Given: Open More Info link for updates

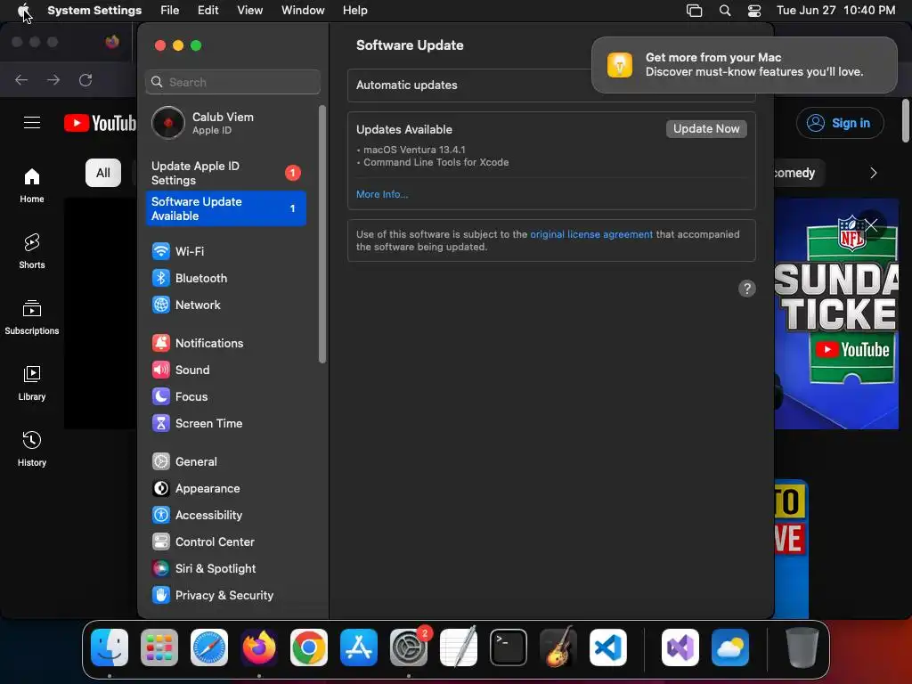Looking at the screenshot, I should (382, 194).
